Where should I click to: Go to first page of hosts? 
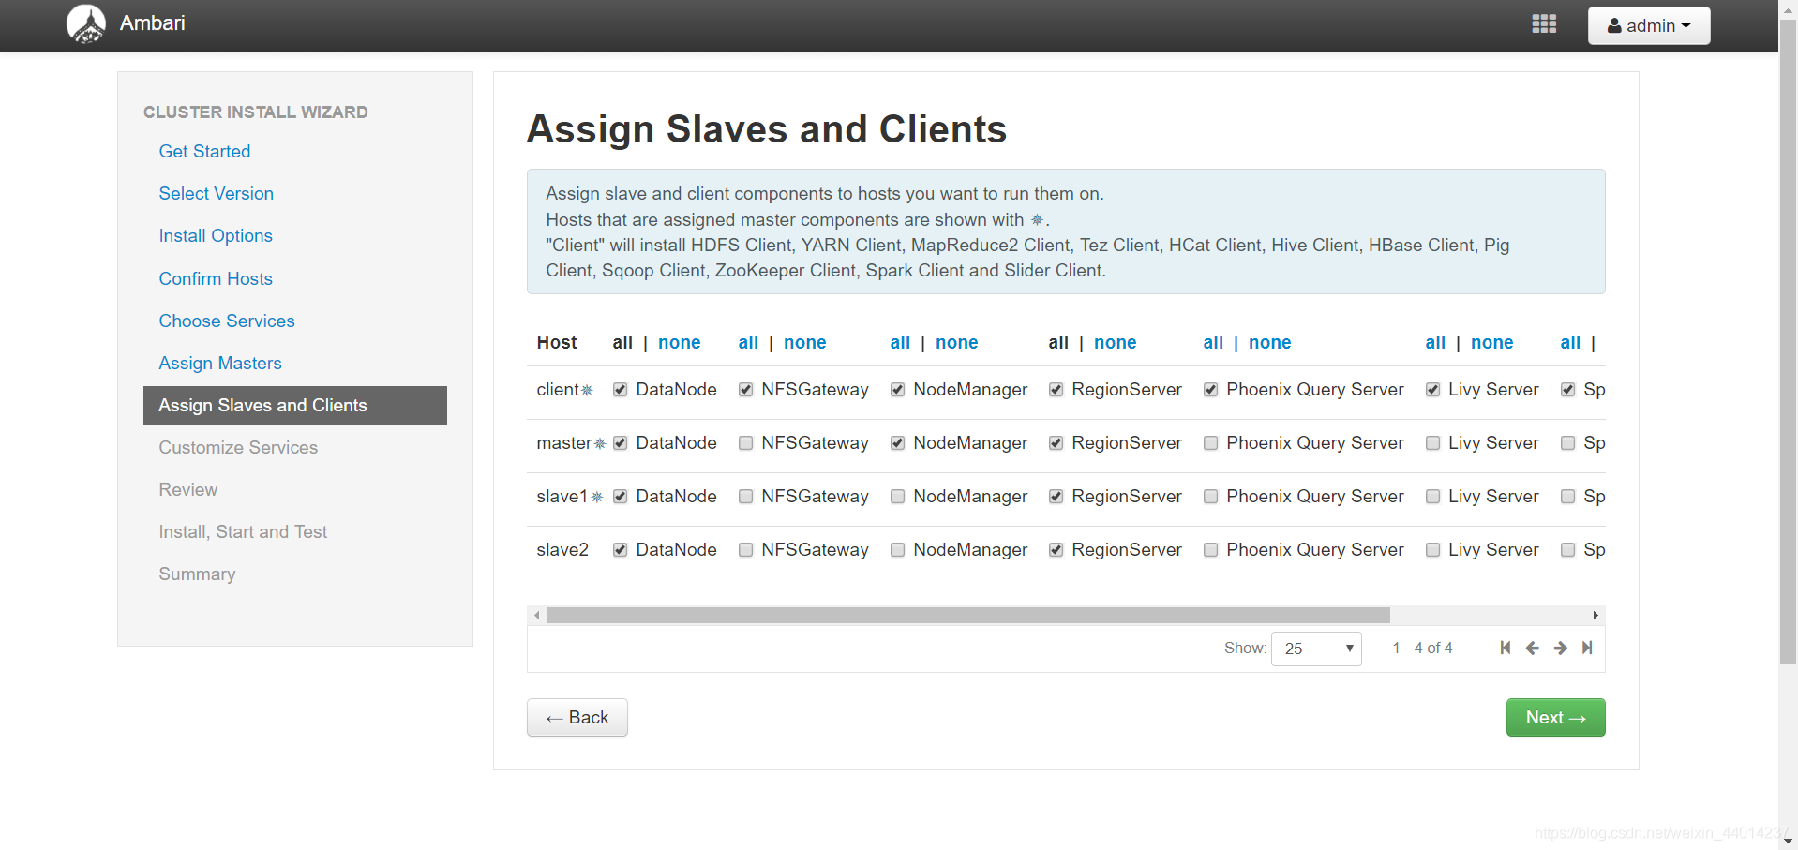pyautogui.click(x=1506, y=648)
